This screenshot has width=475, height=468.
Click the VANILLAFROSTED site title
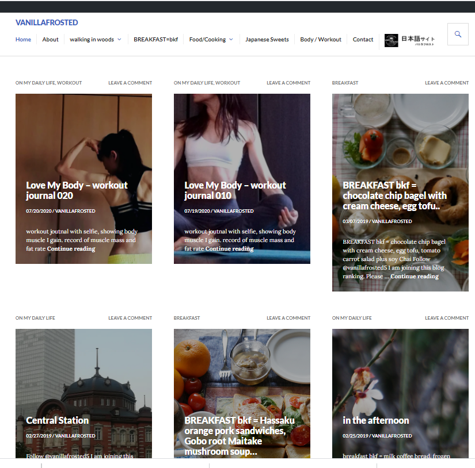click(x=47, y=22)
